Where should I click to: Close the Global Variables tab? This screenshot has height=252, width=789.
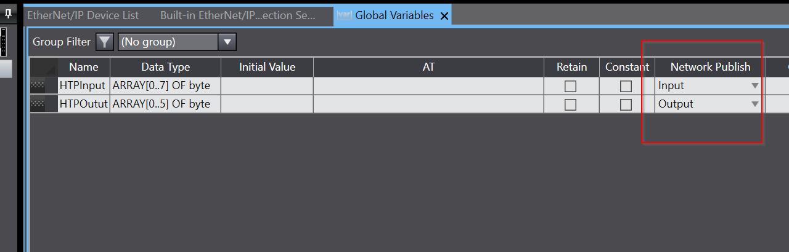pos(444,16)
